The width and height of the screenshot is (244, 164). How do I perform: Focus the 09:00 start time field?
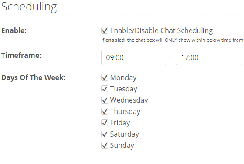tap(134, 57)
